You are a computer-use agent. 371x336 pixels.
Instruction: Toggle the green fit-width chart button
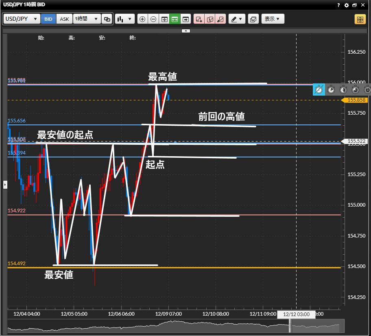click(x=175, y=19)
